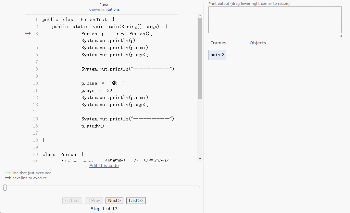Click the code pane scrollbar thumb
Screen dimensions: 350x213
[200, 58]
